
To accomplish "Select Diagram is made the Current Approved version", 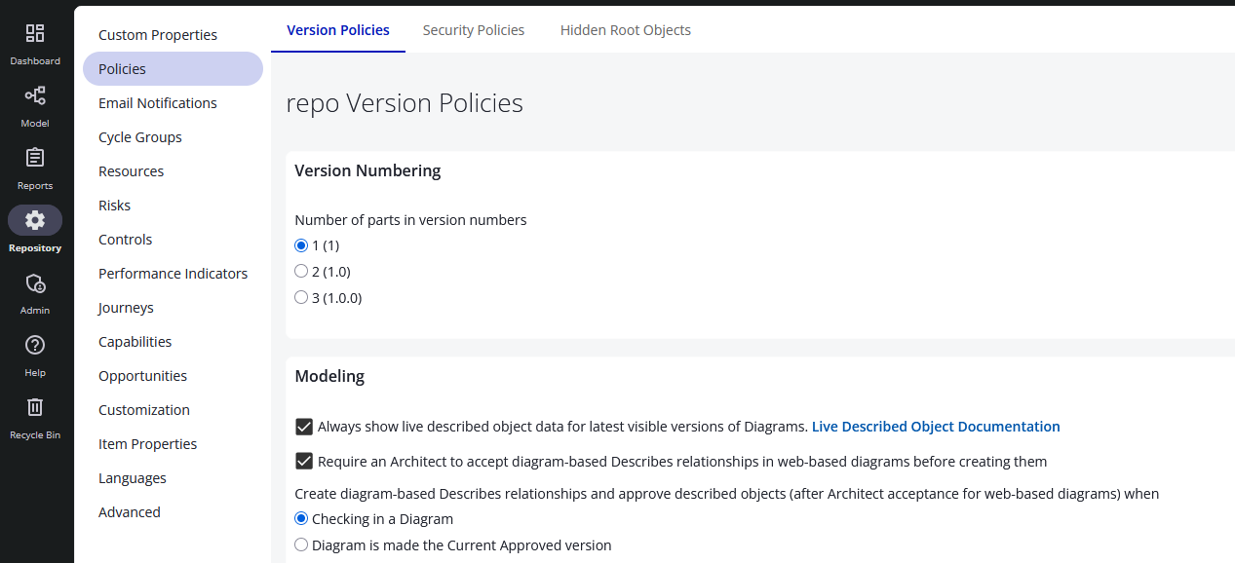I will (301, 544).
